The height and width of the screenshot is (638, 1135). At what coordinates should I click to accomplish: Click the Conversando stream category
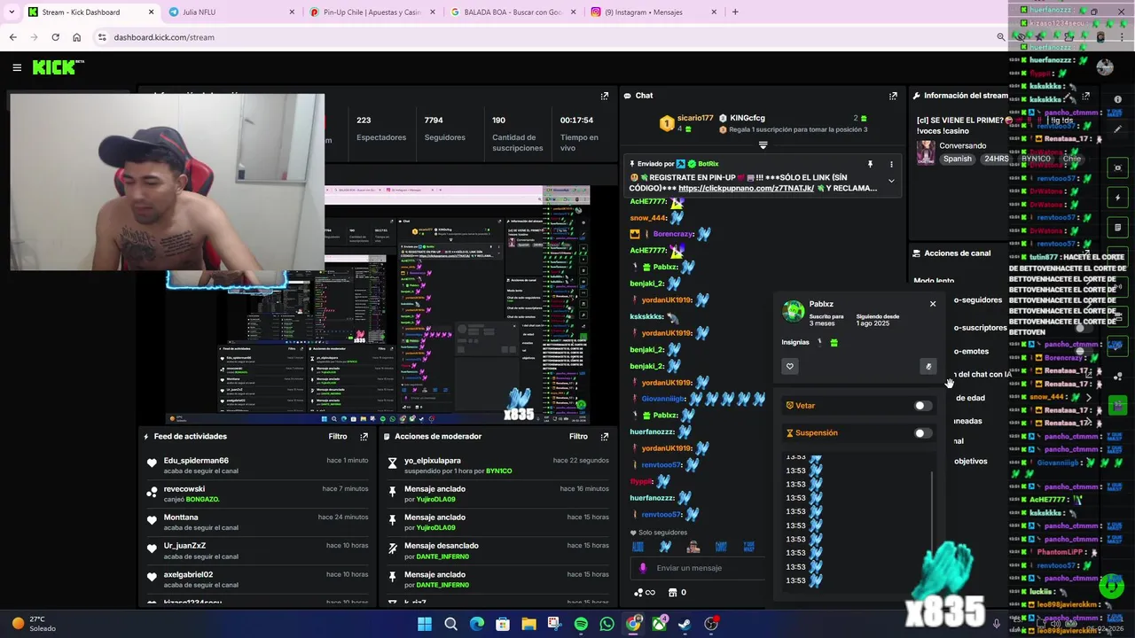click(962, 145)
